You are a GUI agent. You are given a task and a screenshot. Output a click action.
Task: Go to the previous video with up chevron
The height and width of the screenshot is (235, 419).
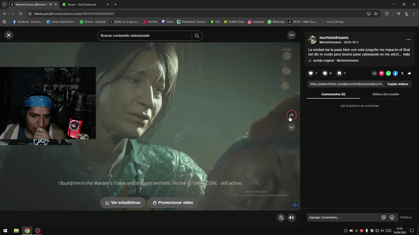(291, 115)
